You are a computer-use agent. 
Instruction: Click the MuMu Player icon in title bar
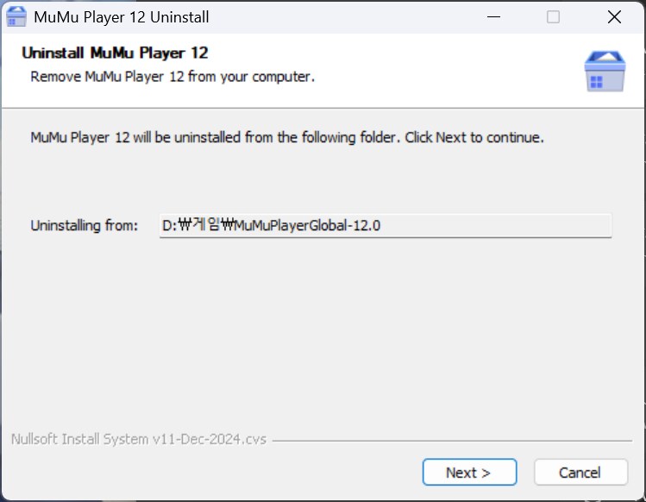click(x=16, y=17)
